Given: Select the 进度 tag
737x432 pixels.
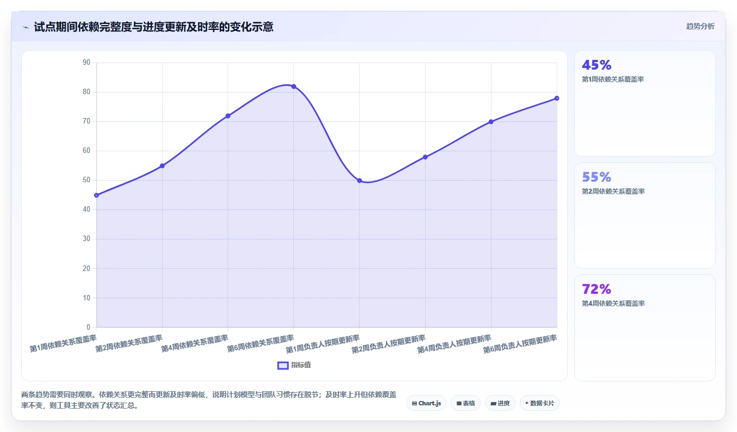Looking at the screenshot, I should pyautogui.click(x=500, y=403).
